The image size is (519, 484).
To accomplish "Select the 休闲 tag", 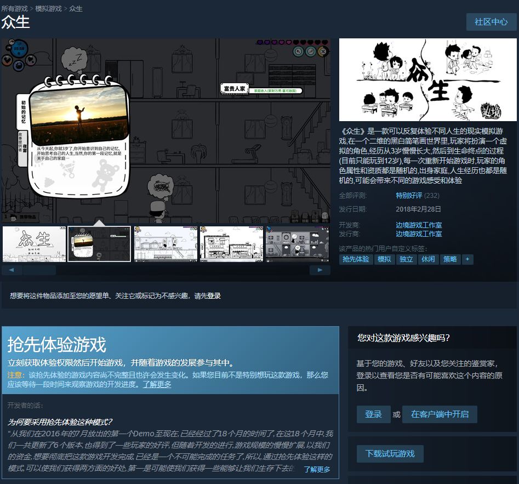I will point(428,259).
